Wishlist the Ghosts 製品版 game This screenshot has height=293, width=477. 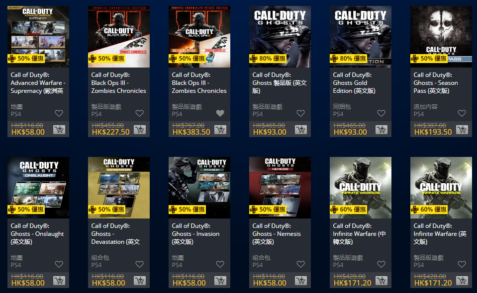coord(301,113)
